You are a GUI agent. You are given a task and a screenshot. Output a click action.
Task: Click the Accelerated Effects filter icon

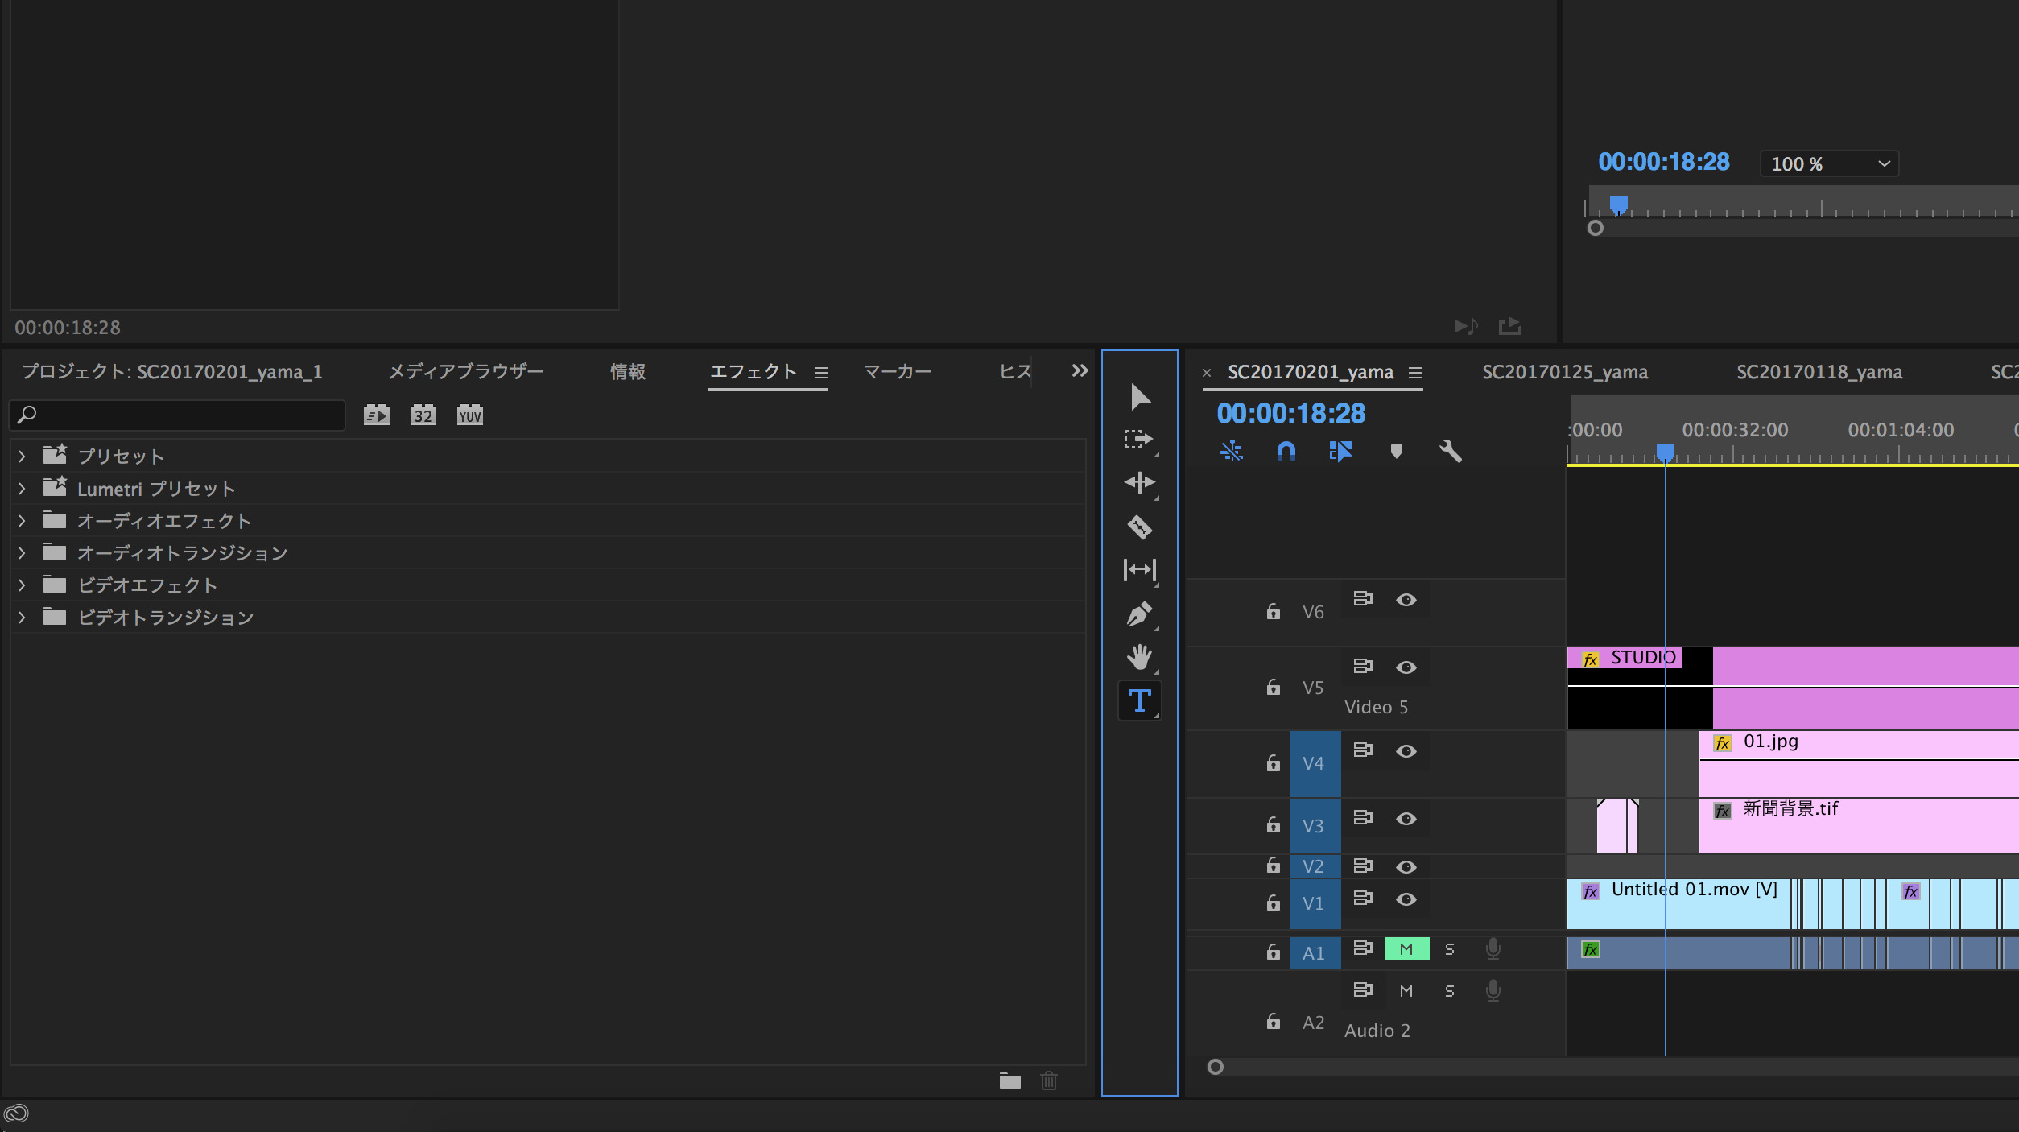coord(376,415)
